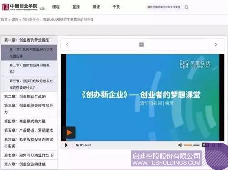
Task: Click the large orange play button overlay
Action: point(69,133)
